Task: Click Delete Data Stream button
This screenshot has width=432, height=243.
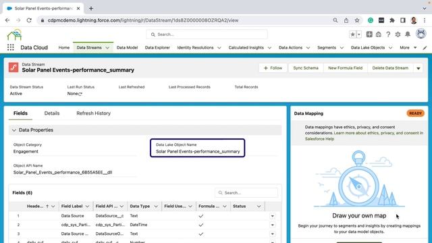Action: [x=390, y=68]
